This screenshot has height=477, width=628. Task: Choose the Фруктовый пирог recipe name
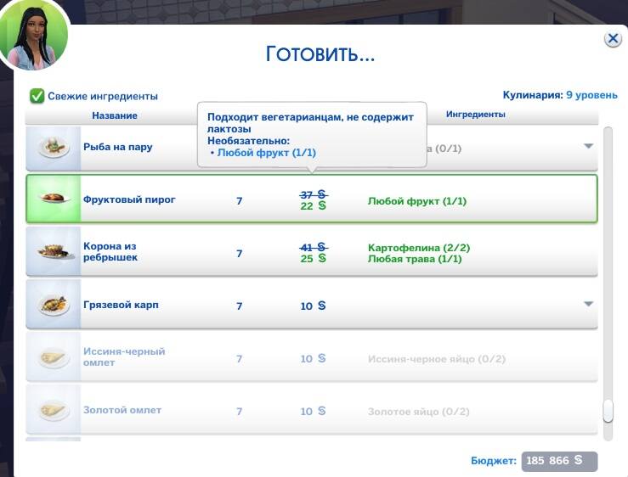[129, 199]
